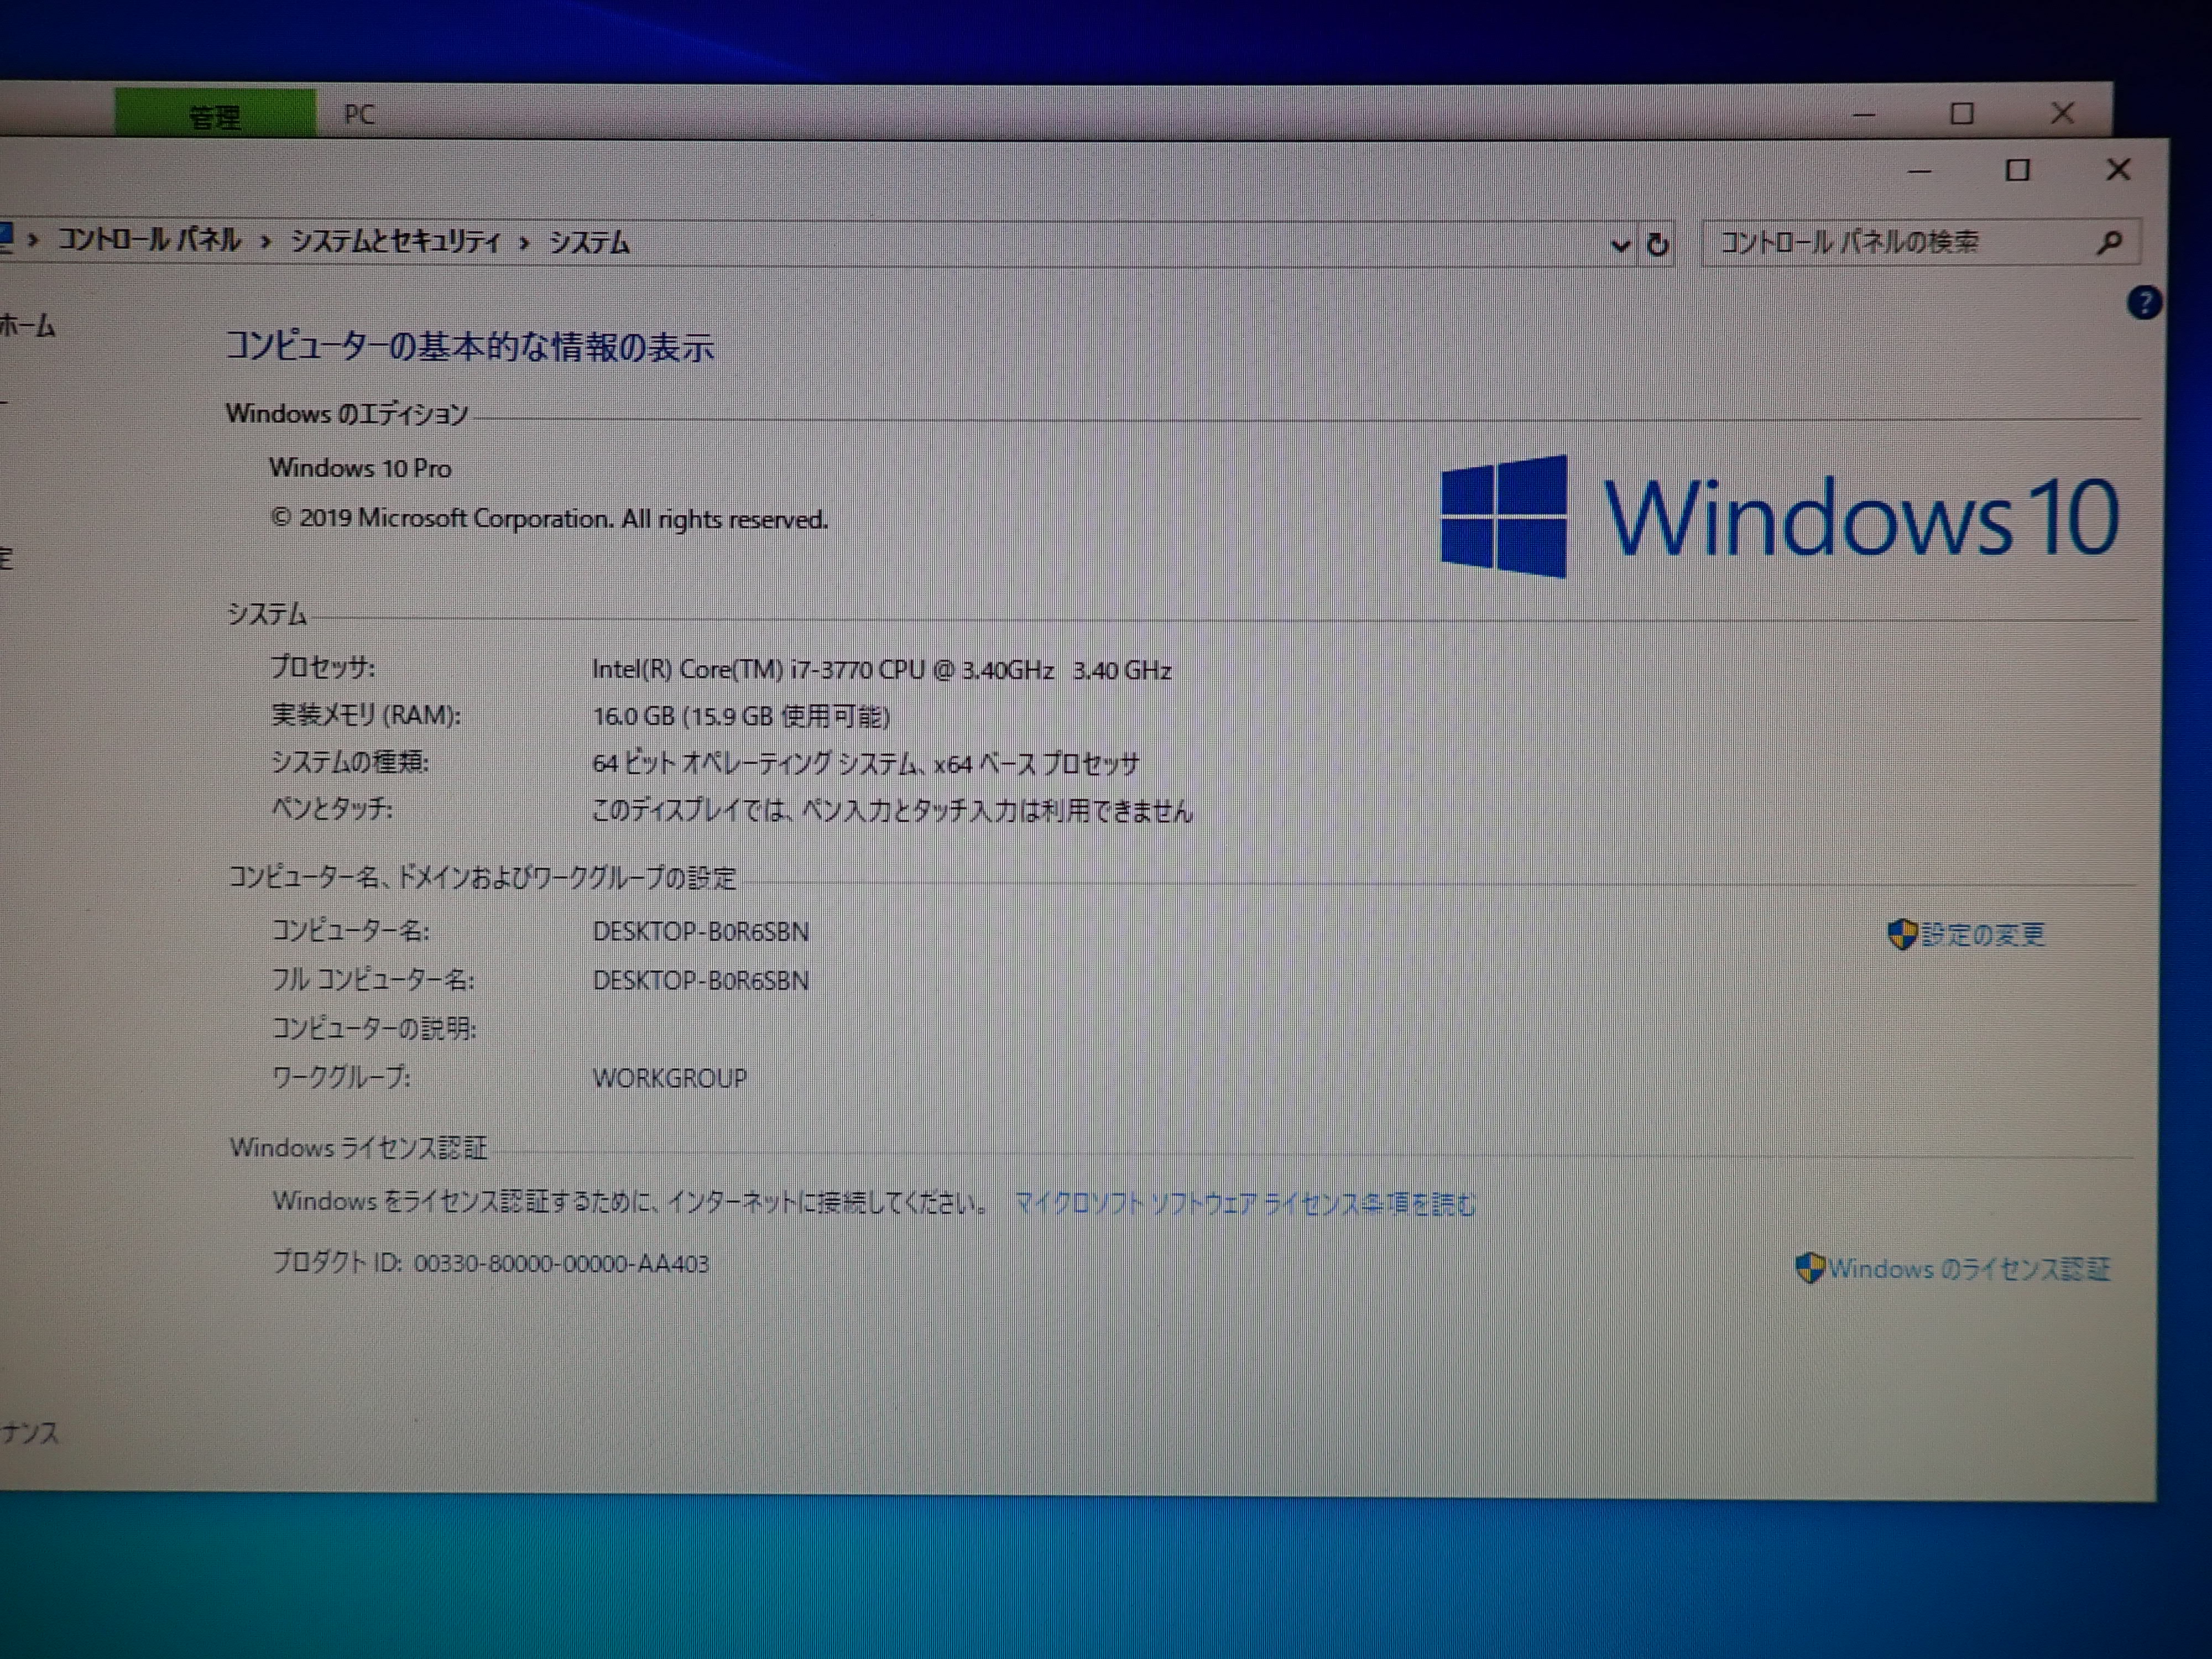Close the background PC window

point(2061,113)
